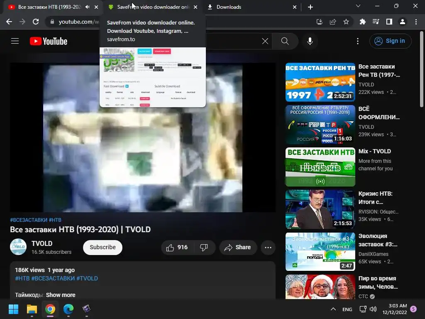Toggle Chrome side panel
This screenshot has height=319, width=425.
click(x=389, y=22)
